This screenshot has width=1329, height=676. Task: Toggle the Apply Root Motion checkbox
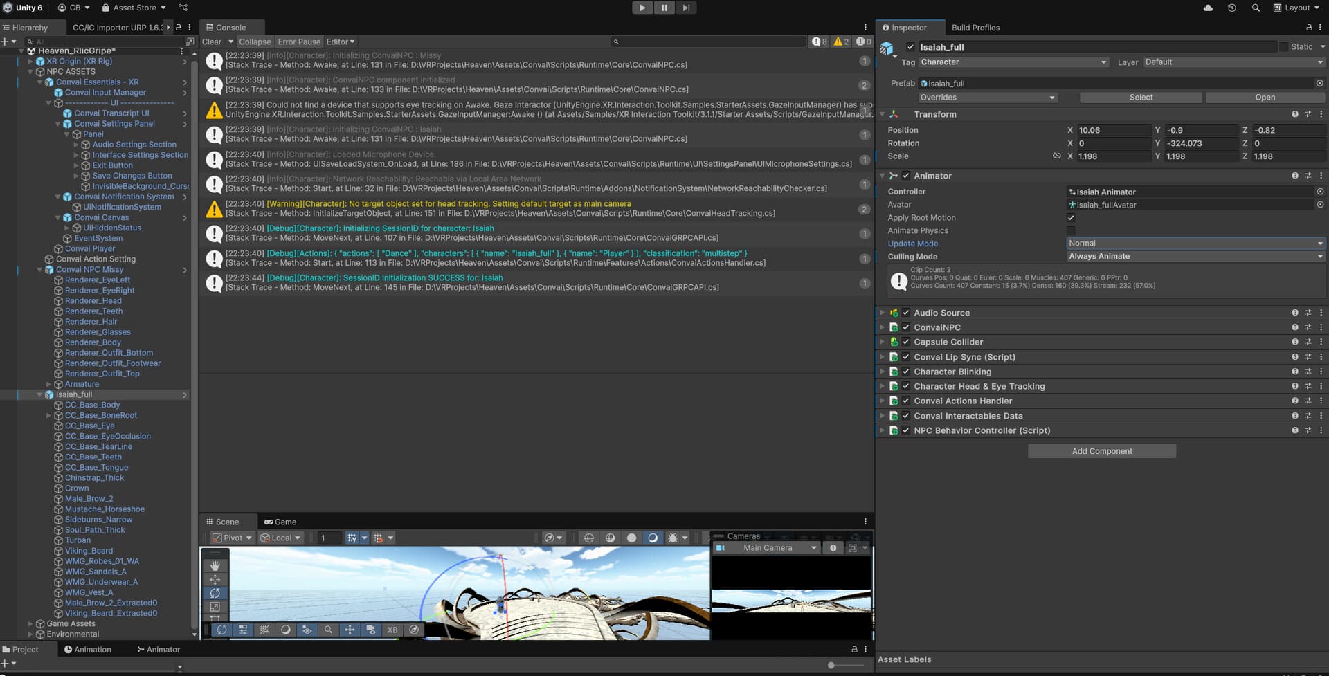coord(1071,218)
